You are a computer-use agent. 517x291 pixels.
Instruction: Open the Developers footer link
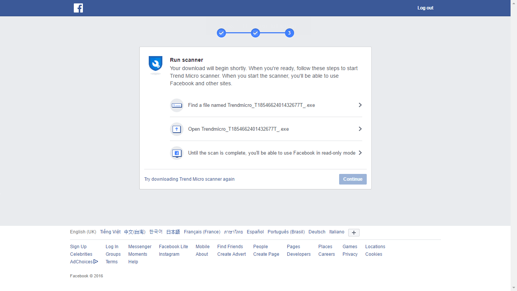tap(299, 254)
